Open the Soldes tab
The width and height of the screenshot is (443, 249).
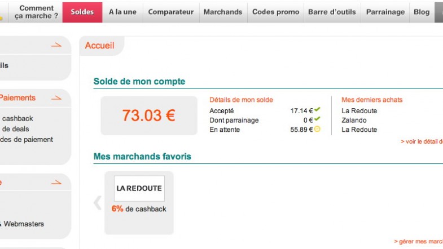coord(82,12)
